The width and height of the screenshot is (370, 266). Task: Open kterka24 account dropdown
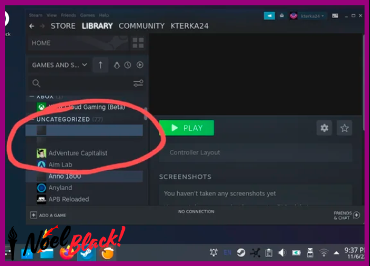[312, 16]
